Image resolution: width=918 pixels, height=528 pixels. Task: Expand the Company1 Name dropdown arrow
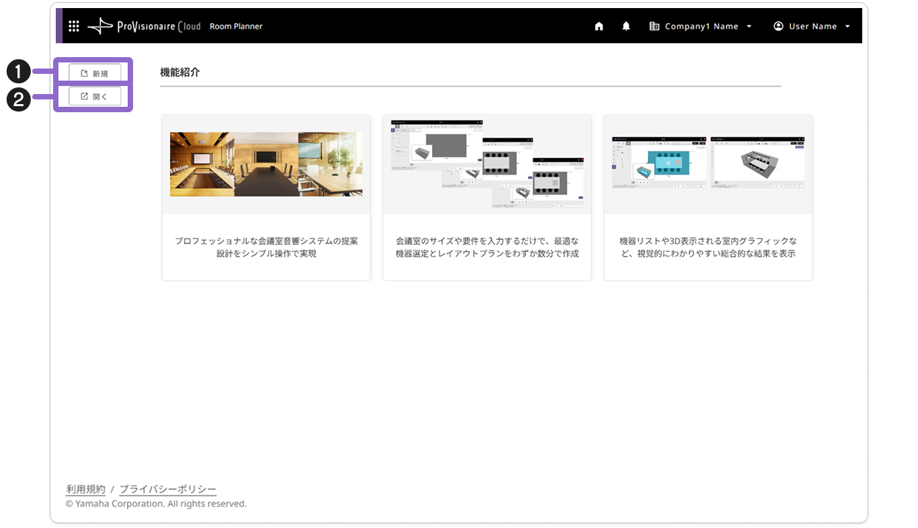(x=749, y=26)
